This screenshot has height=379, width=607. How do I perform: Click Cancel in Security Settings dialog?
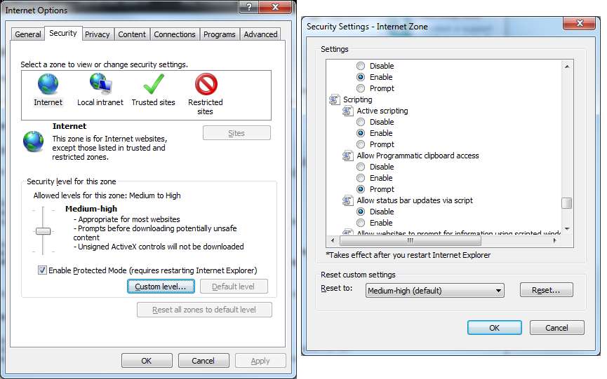(556, 328)
